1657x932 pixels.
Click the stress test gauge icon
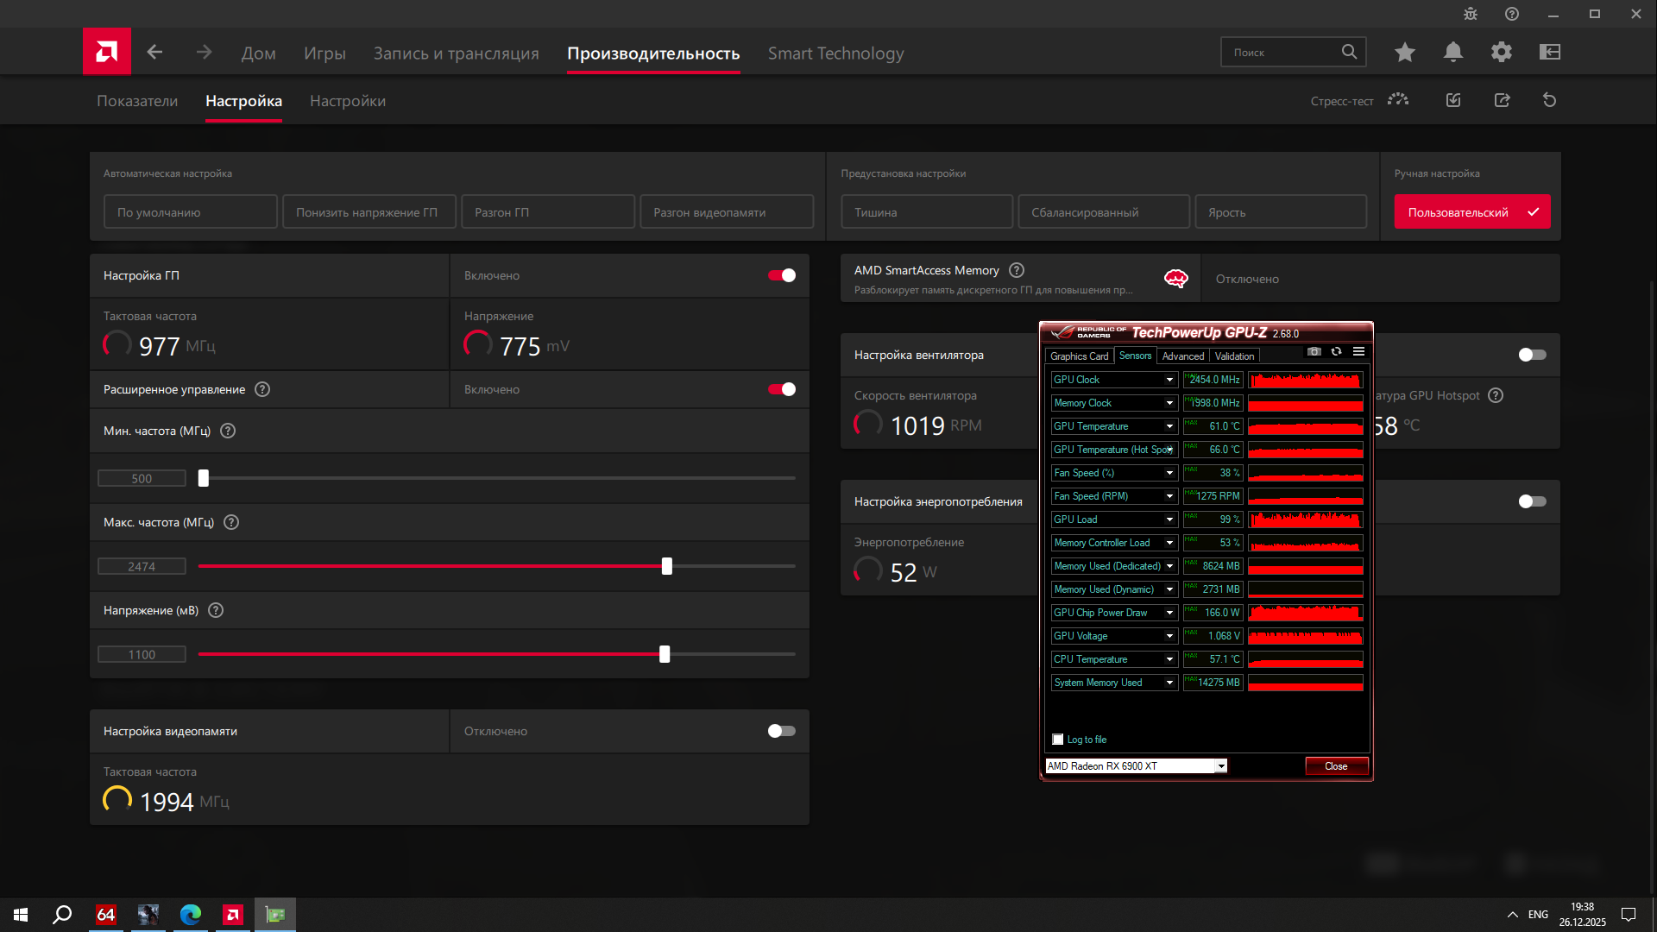click(x=1397, y=100)
